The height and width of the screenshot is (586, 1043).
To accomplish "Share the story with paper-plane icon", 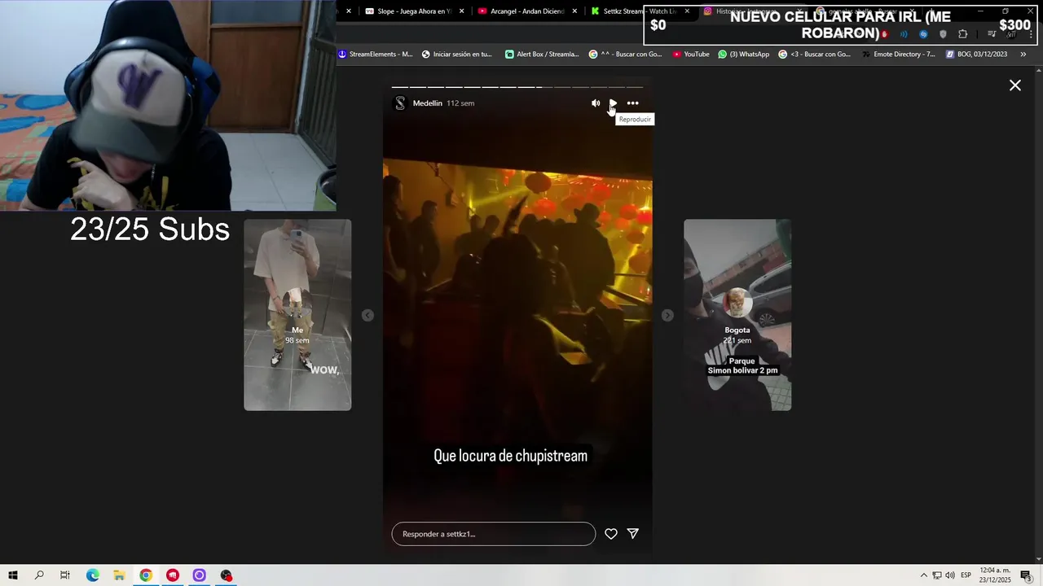I will tap(633, 534).
